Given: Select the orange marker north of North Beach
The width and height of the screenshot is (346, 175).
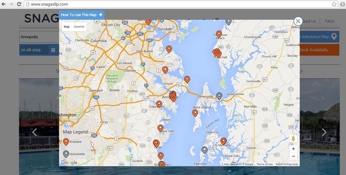Looking at the screenshot, I should click(x=161, y=156).
